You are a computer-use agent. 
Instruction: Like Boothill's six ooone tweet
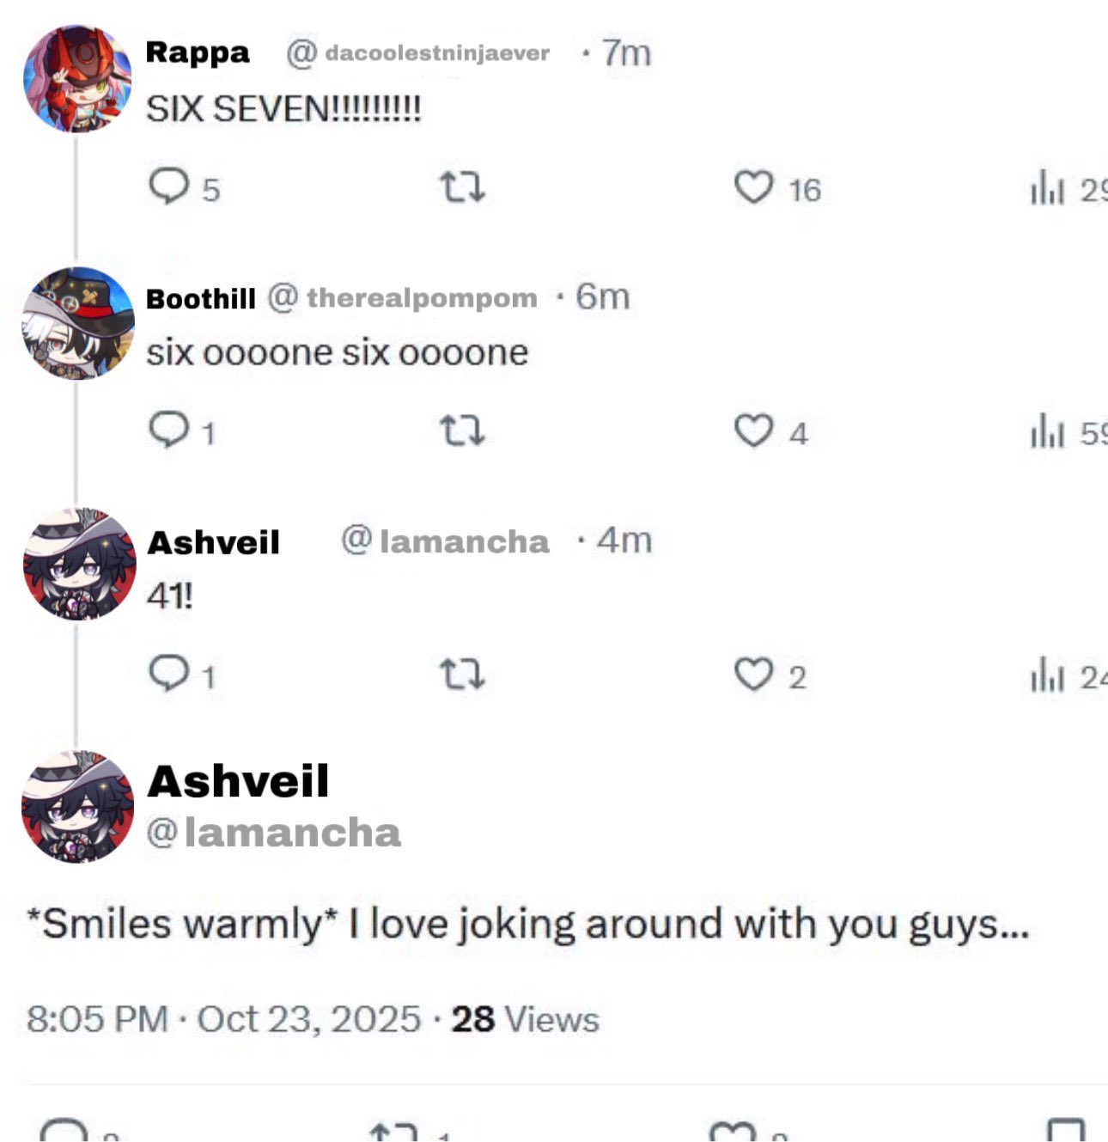pos(753,431)
